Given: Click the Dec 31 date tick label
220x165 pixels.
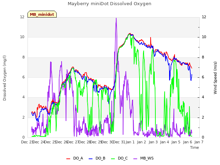Looking at the screenshot, I should click(119, 142).
